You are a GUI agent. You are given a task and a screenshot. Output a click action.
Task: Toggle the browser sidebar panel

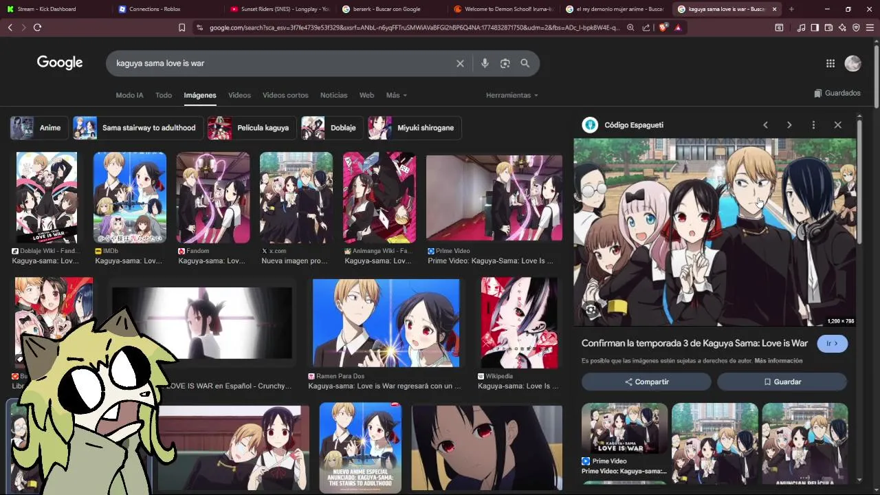coord(815,27)
